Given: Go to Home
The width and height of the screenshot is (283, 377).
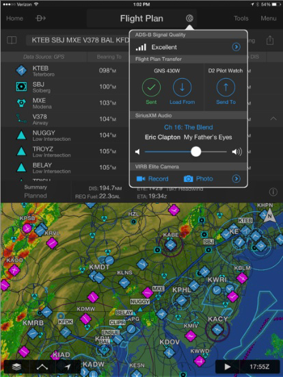Looking at the screenshot, I should (14, 18).
